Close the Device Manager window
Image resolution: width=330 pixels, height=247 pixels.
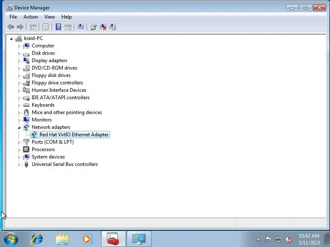click(319, 8)
